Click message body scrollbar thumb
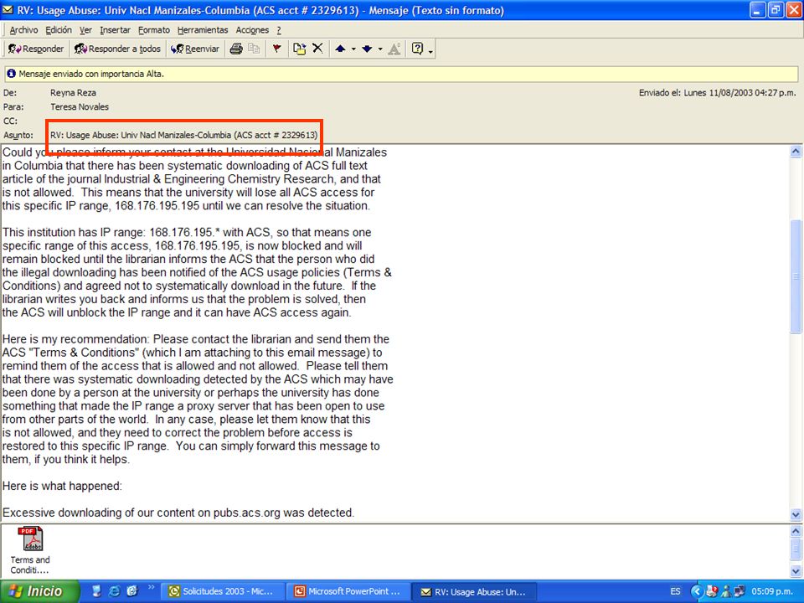804x603 pixels. [x=796, y=276]
